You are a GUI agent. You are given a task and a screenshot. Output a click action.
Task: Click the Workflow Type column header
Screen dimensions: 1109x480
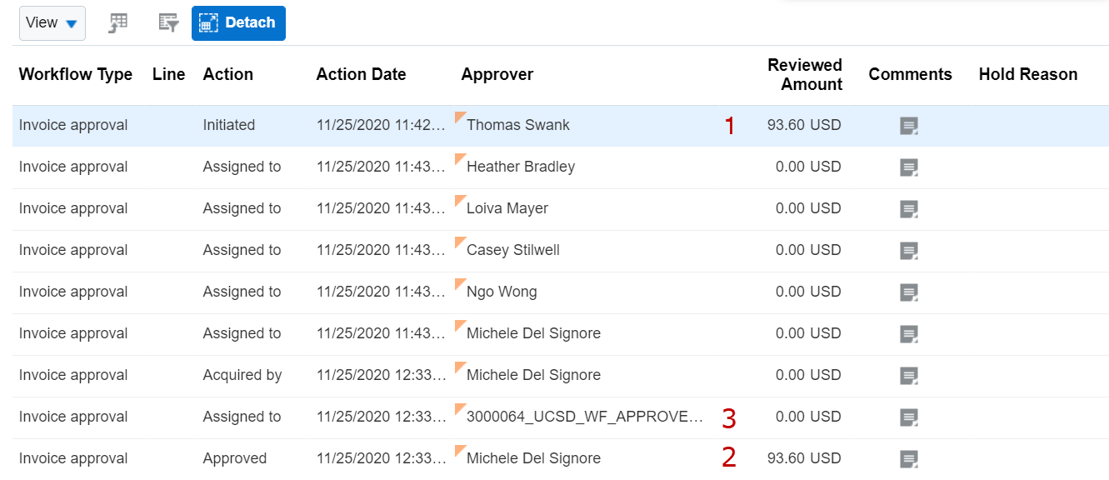click(x=76, y=74)
